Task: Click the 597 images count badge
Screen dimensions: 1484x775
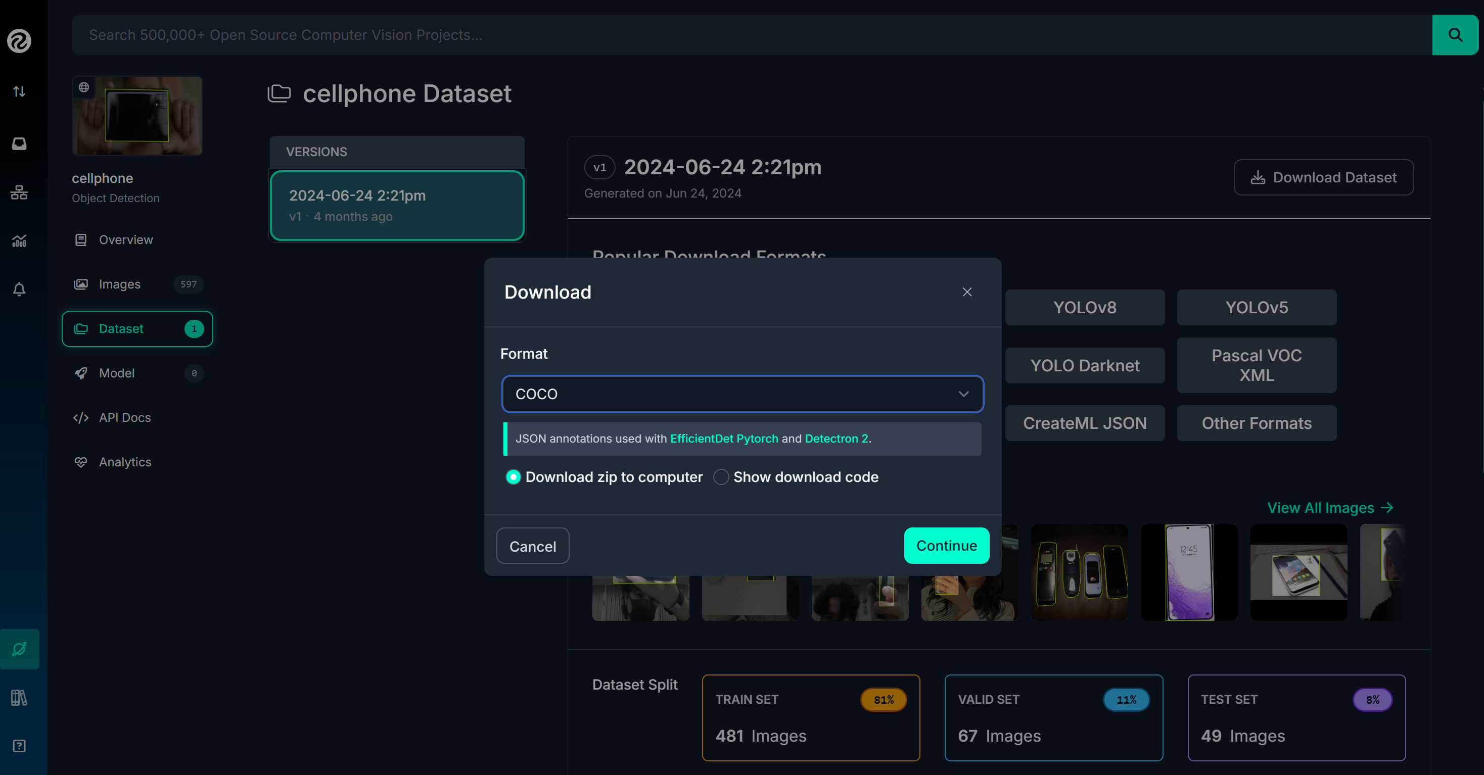Action: pos(189,284)
